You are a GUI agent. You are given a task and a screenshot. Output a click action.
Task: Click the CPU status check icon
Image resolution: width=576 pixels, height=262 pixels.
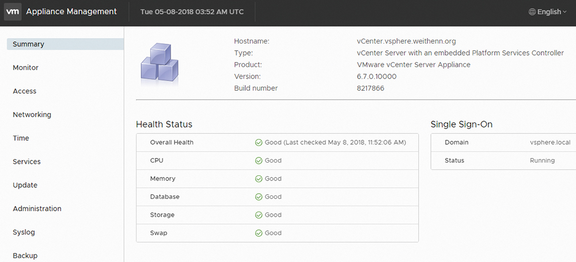click(x=259, y=160)
